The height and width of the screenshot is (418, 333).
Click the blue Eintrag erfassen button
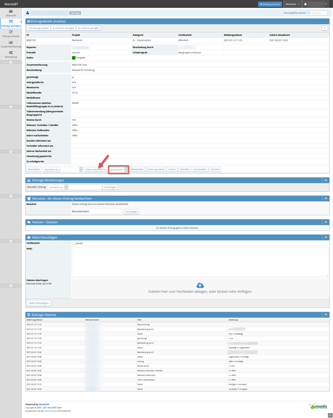(270, 4)
